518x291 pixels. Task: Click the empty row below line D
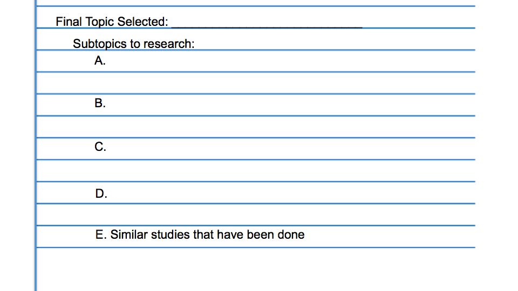tap(256, 214)
